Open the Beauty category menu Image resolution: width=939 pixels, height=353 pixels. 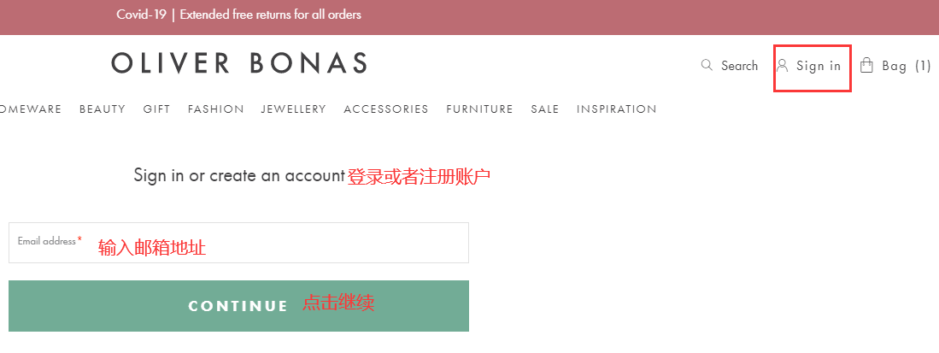click(x=103, y=109)
